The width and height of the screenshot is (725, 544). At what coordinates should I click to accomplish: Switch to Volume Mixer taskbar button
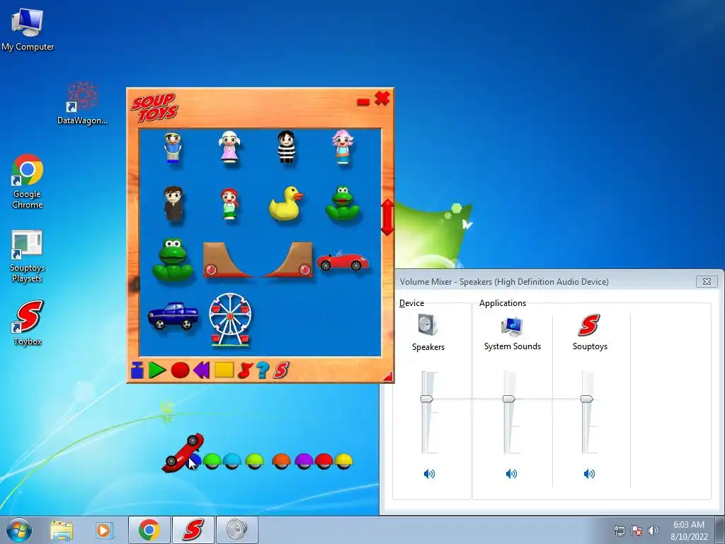coord(236,530)
